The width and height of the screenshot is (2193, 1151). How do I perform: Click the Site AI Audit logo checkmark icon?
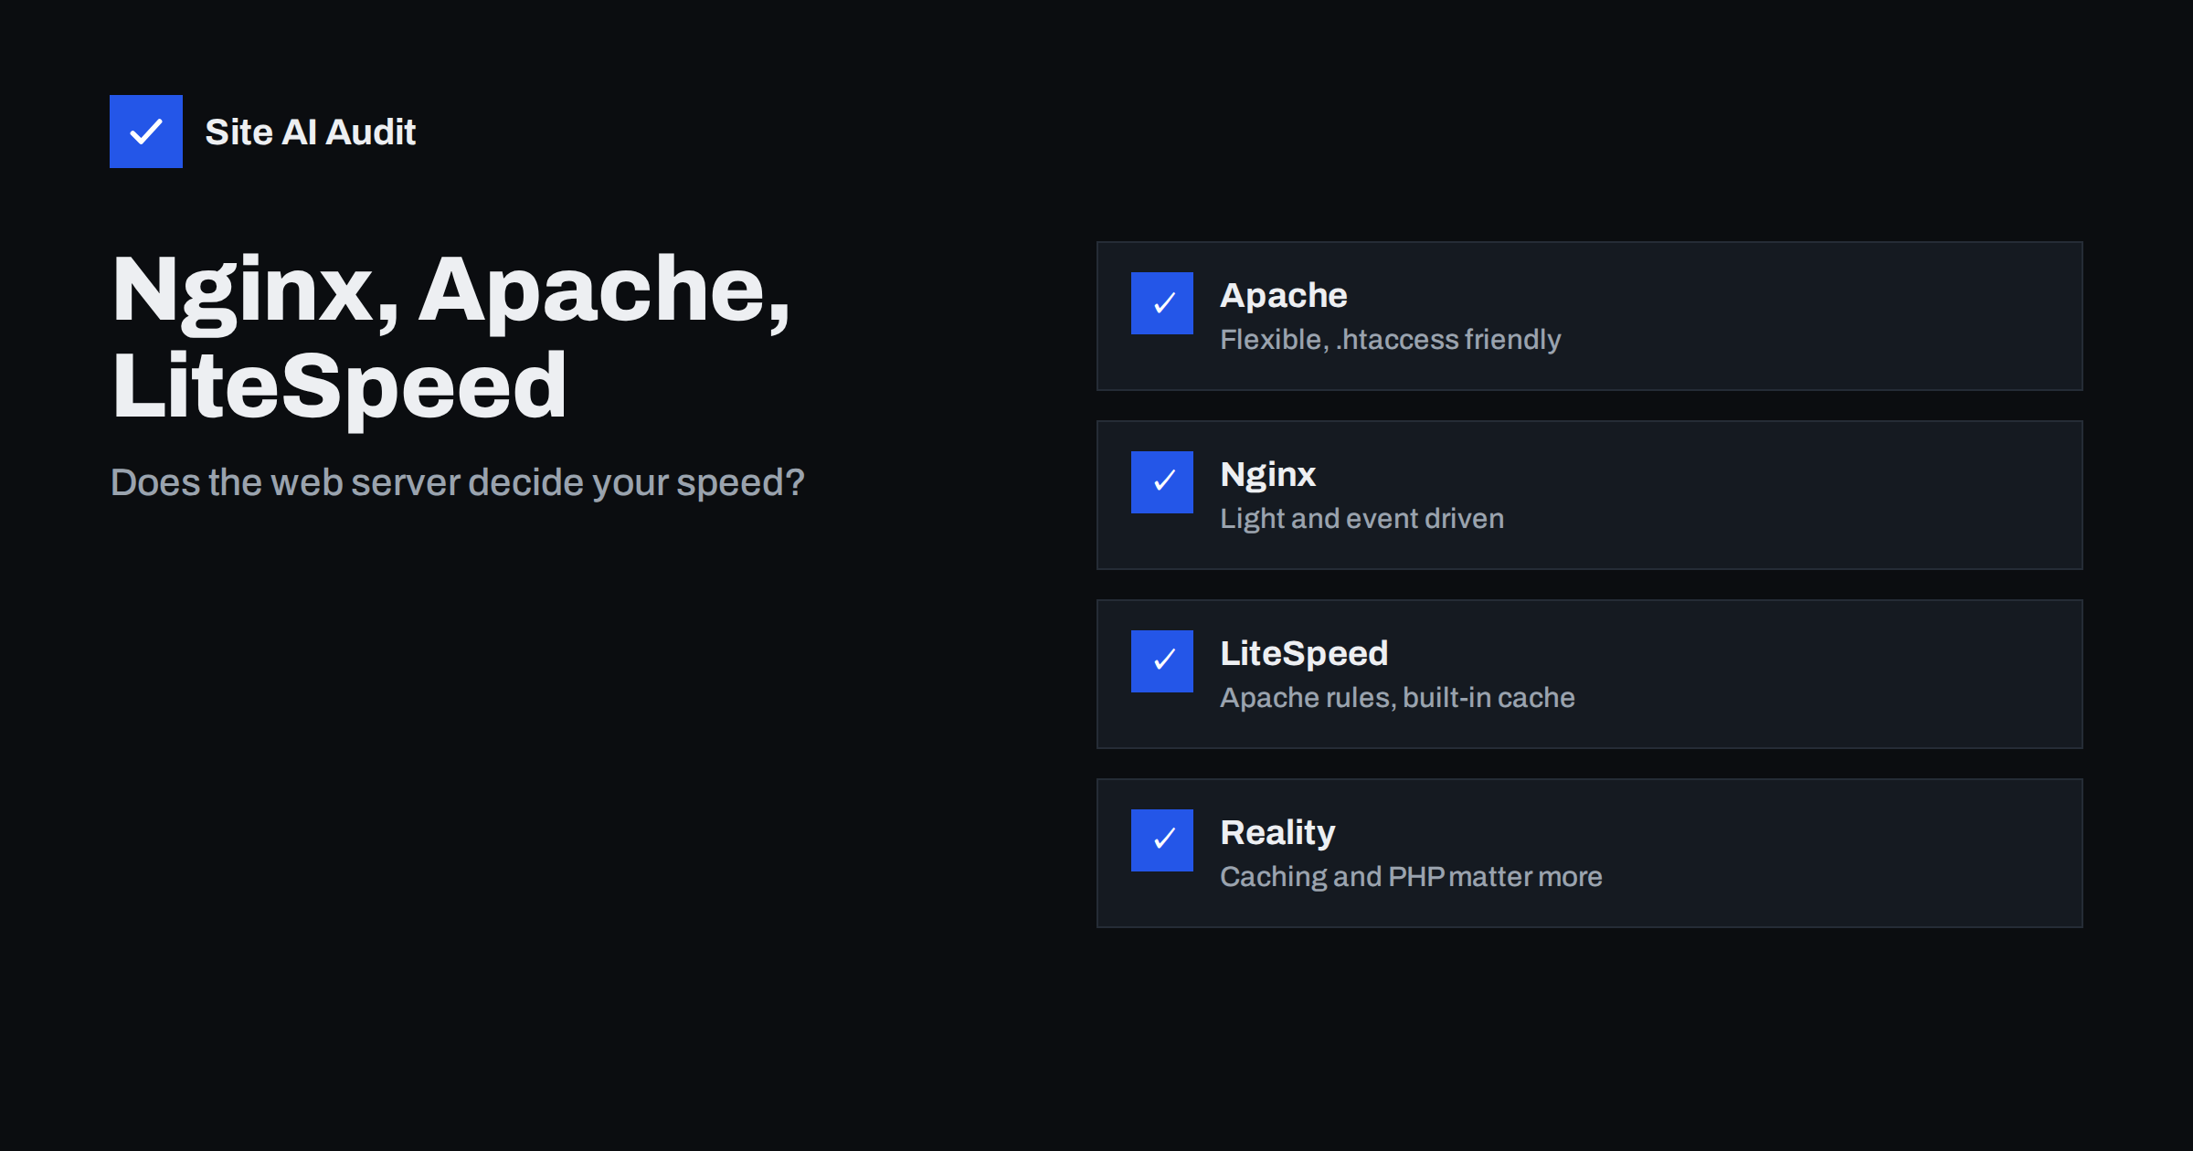(146, 132)
